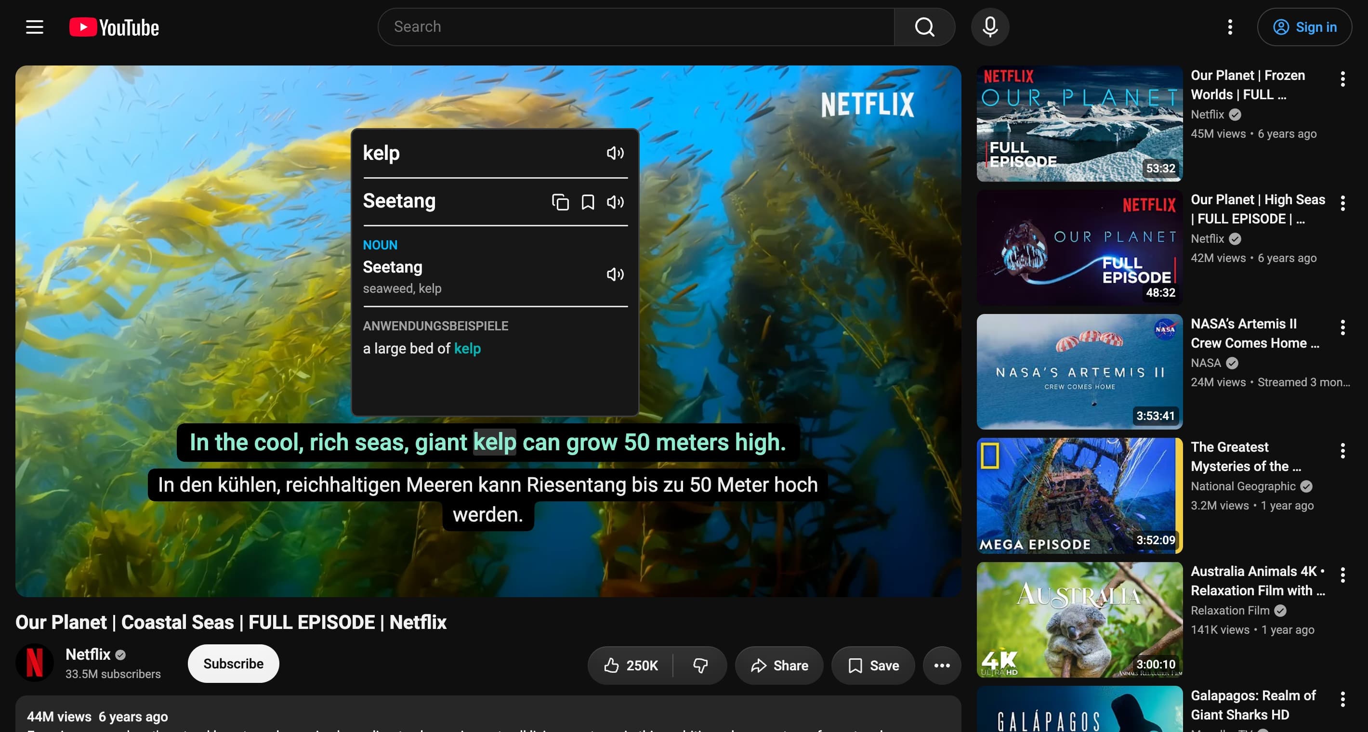Open the YouTube hamburger guide menu
1368x732 pixels.
35,26
